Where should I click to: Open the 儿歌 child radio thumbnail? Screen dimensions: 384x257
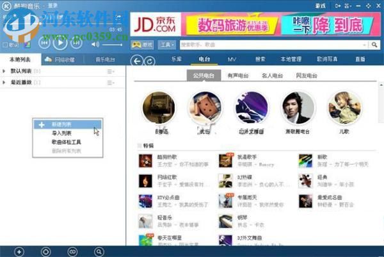point(344,108)
